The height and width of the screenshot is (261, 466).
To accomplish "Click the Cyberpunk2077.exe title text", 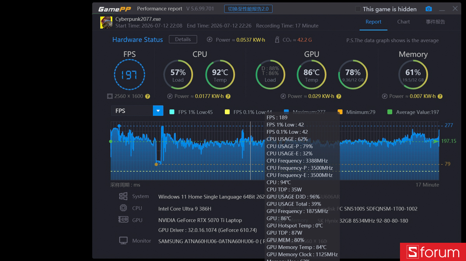I will [138, 19].
